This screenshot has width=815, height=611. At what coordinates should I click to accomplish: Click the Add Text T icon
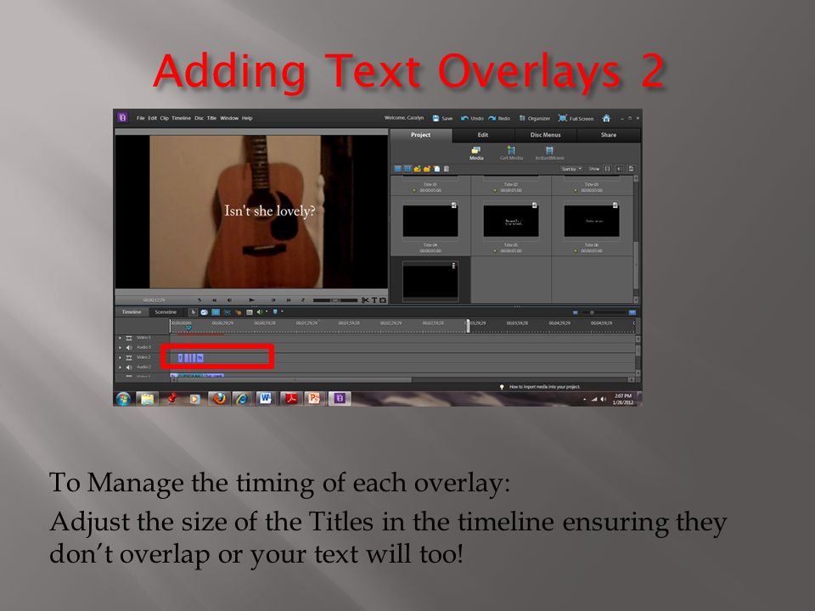(374, 300)
